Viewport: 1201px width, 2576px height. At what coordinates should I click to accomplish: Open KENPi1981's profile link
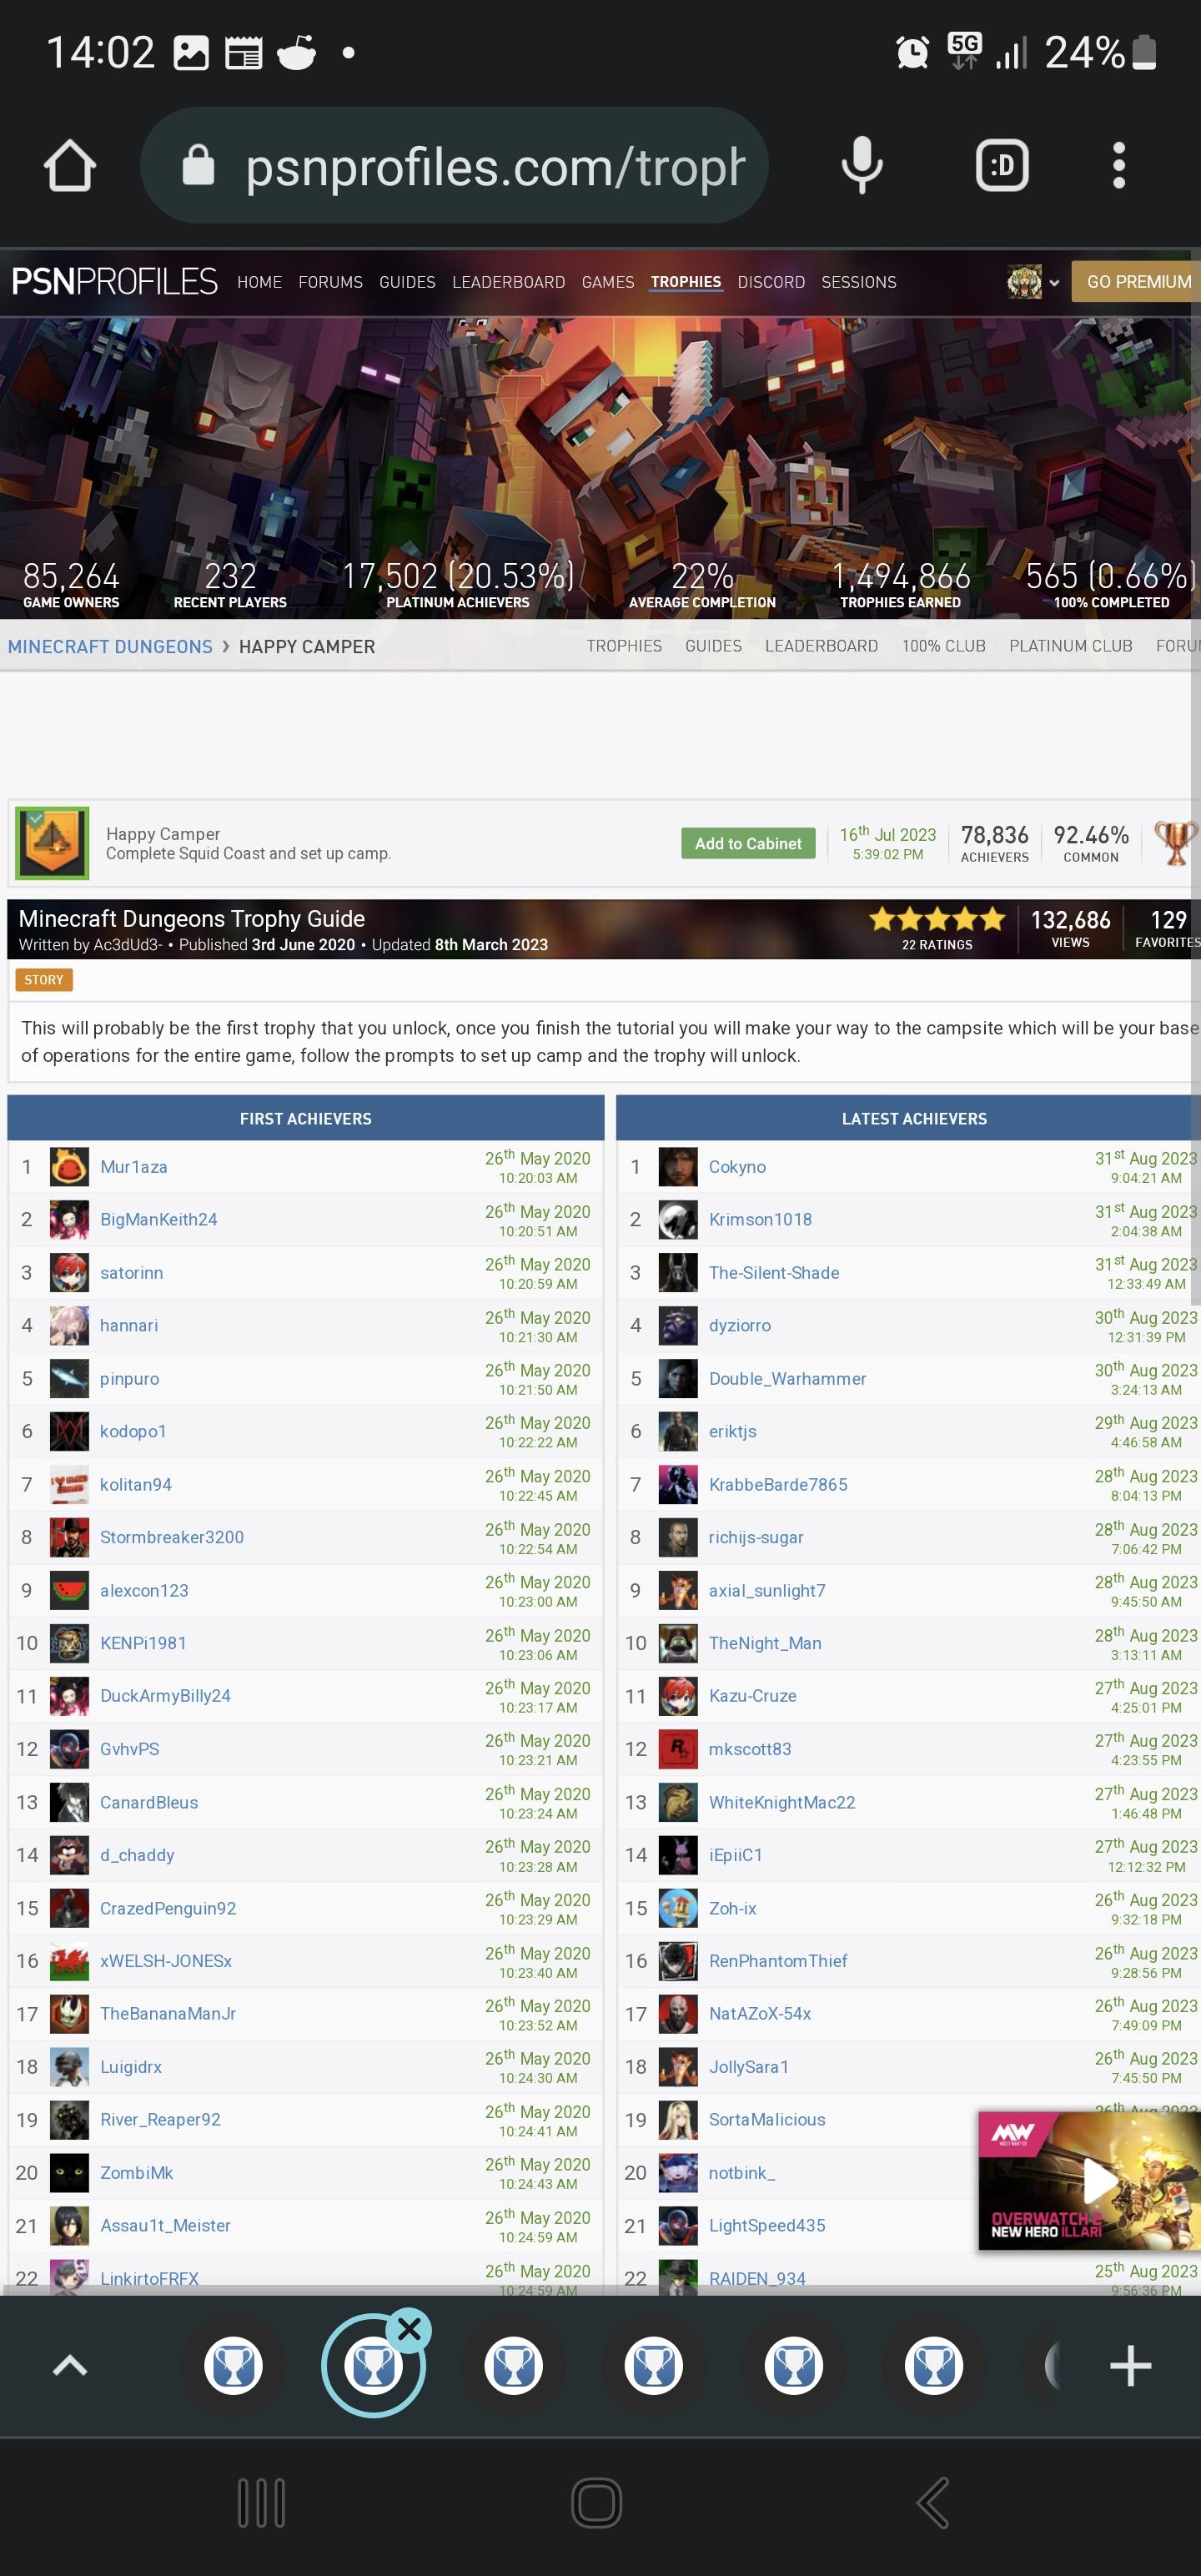click(x=143, y=1643)
